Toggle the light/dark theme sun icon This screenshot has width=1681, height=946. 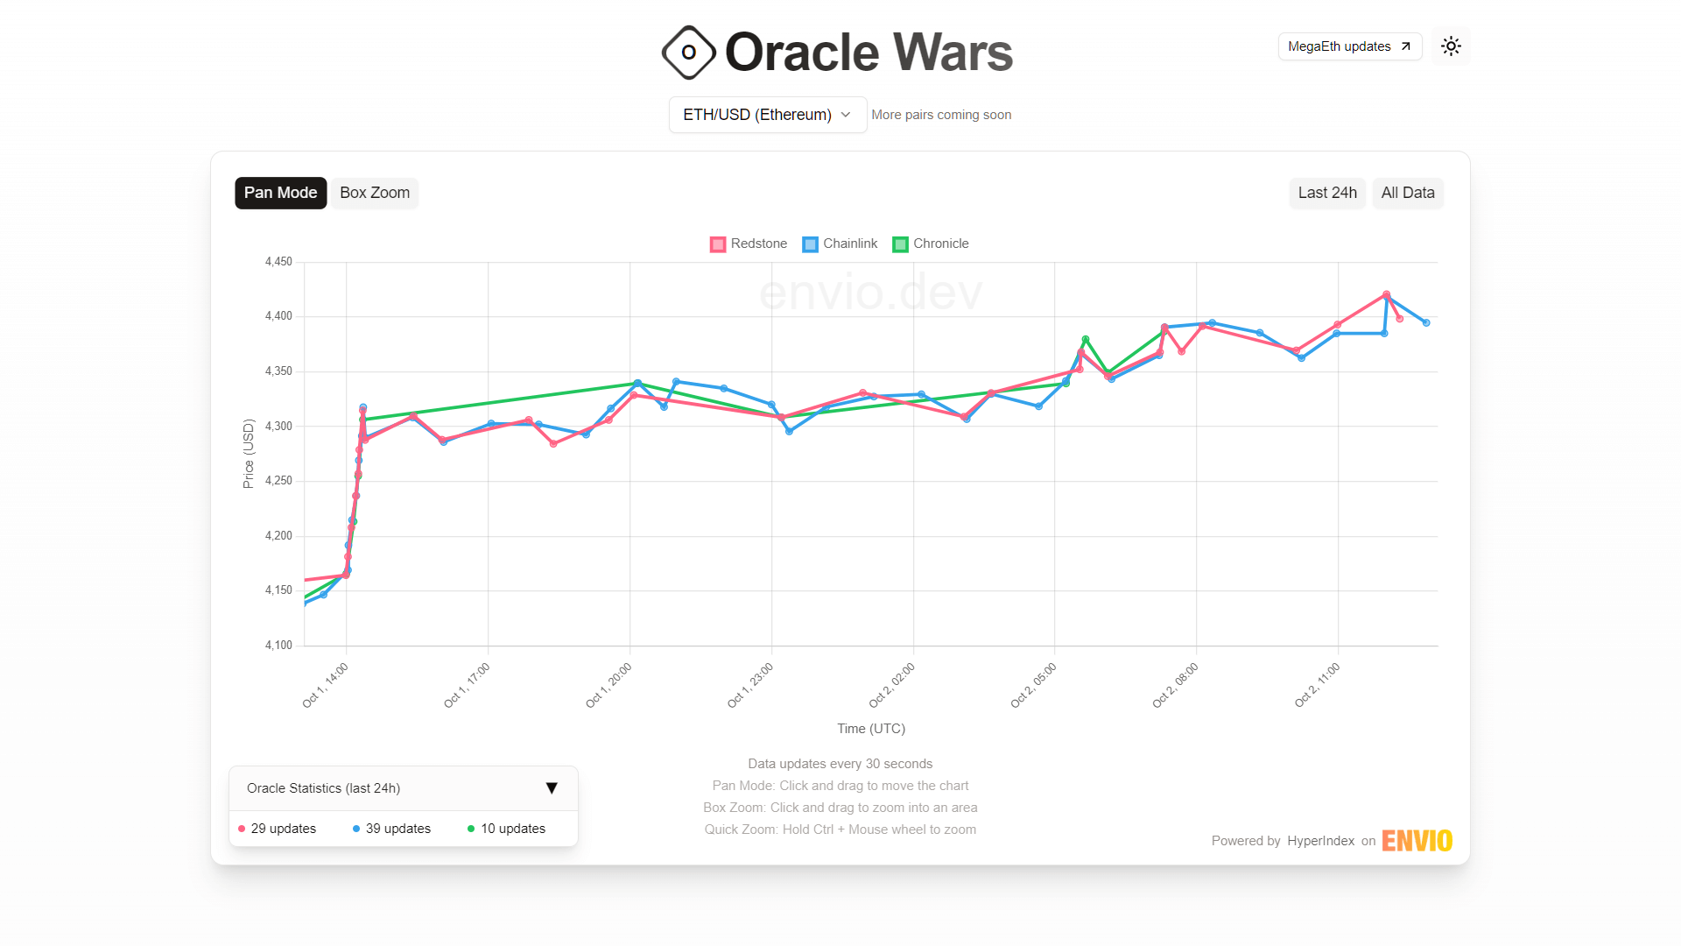coord(1451,46)
